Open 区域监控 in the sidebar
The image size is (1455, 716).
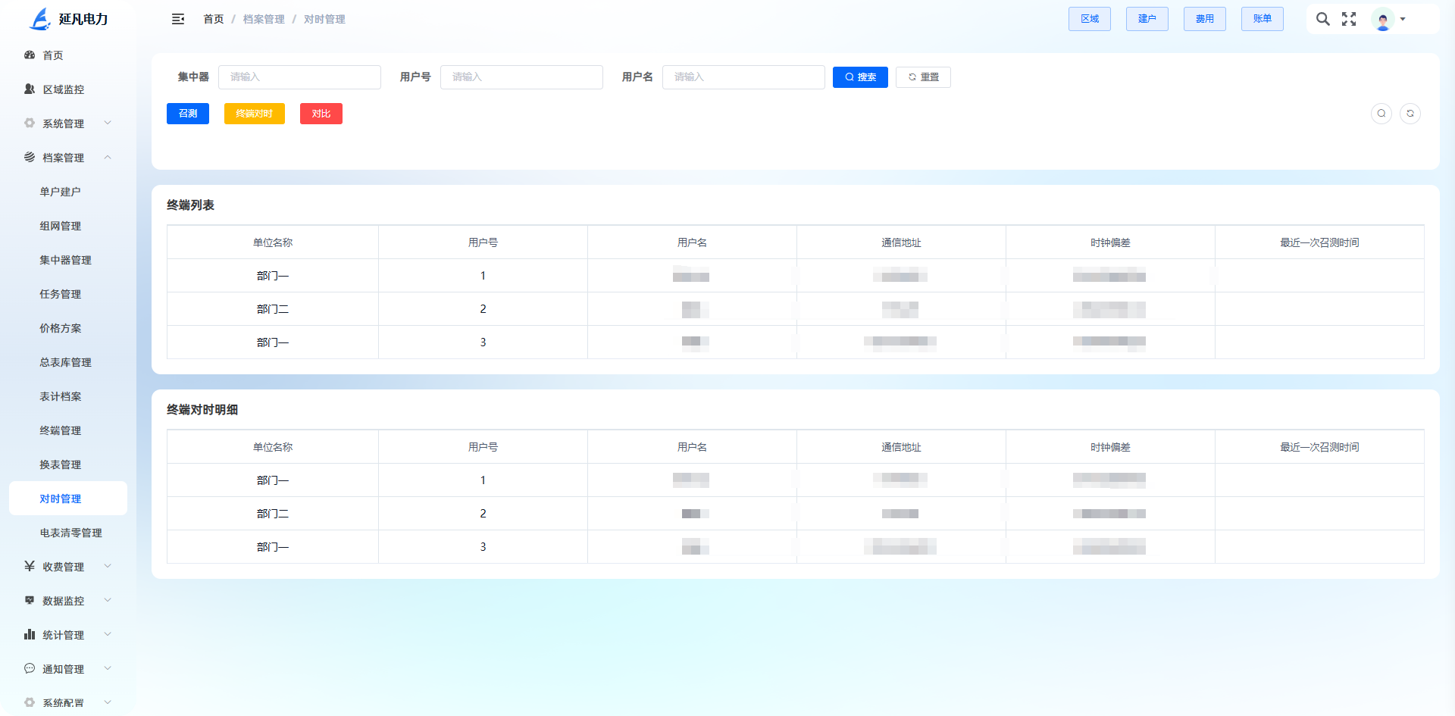point(64,89)
